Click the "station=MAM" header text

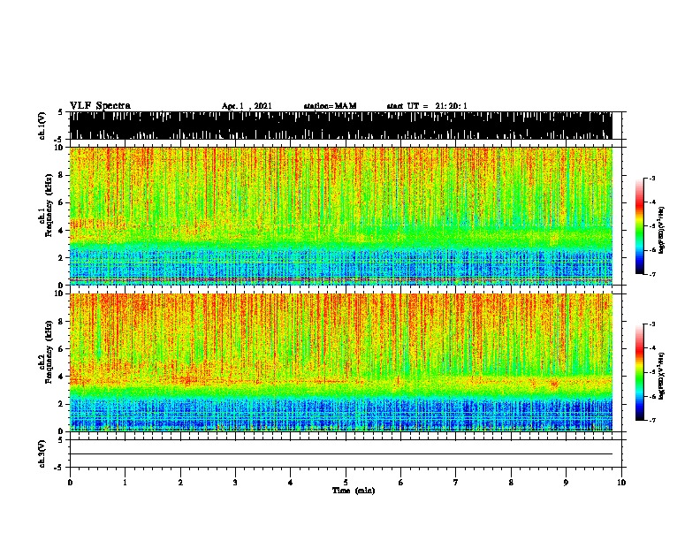[330, 106]
